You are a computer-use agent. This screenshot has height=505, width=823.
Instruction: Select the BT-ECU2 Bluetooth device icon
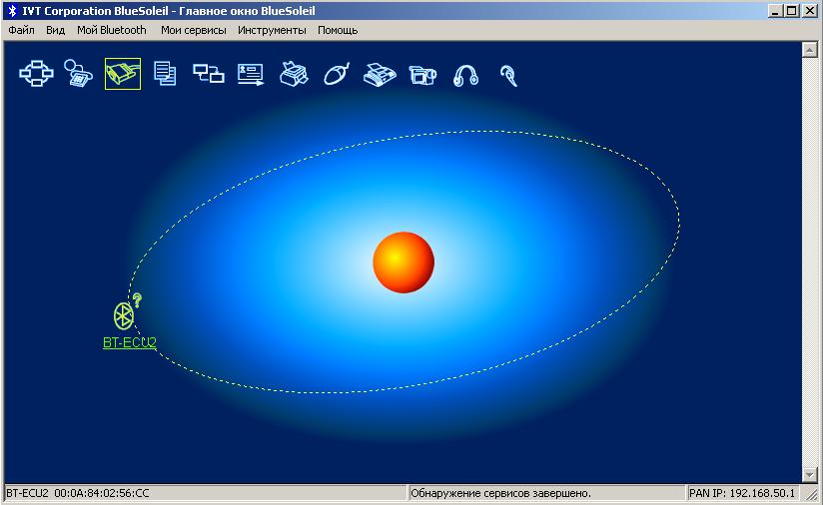[x=124, y=314]
